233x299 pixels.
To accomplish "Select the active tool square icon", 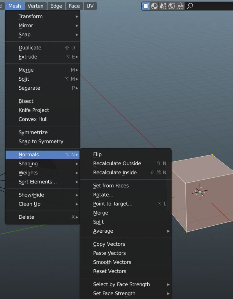I will (x=145, y=6).
